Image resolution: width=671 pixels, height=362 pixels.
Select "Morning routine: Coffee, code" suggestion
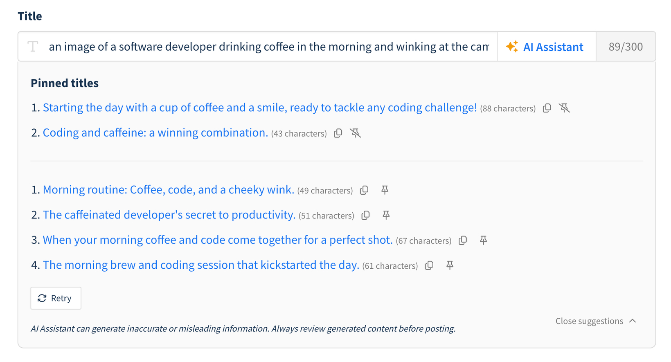point(168,190)
